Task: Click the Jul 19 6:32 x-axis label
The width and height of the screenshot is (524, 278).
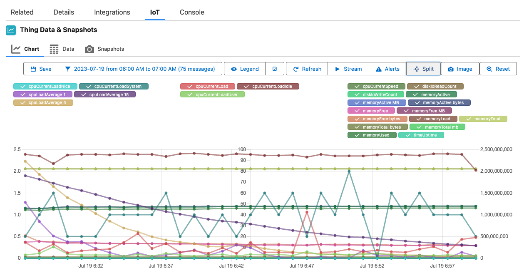Action: 91,265
